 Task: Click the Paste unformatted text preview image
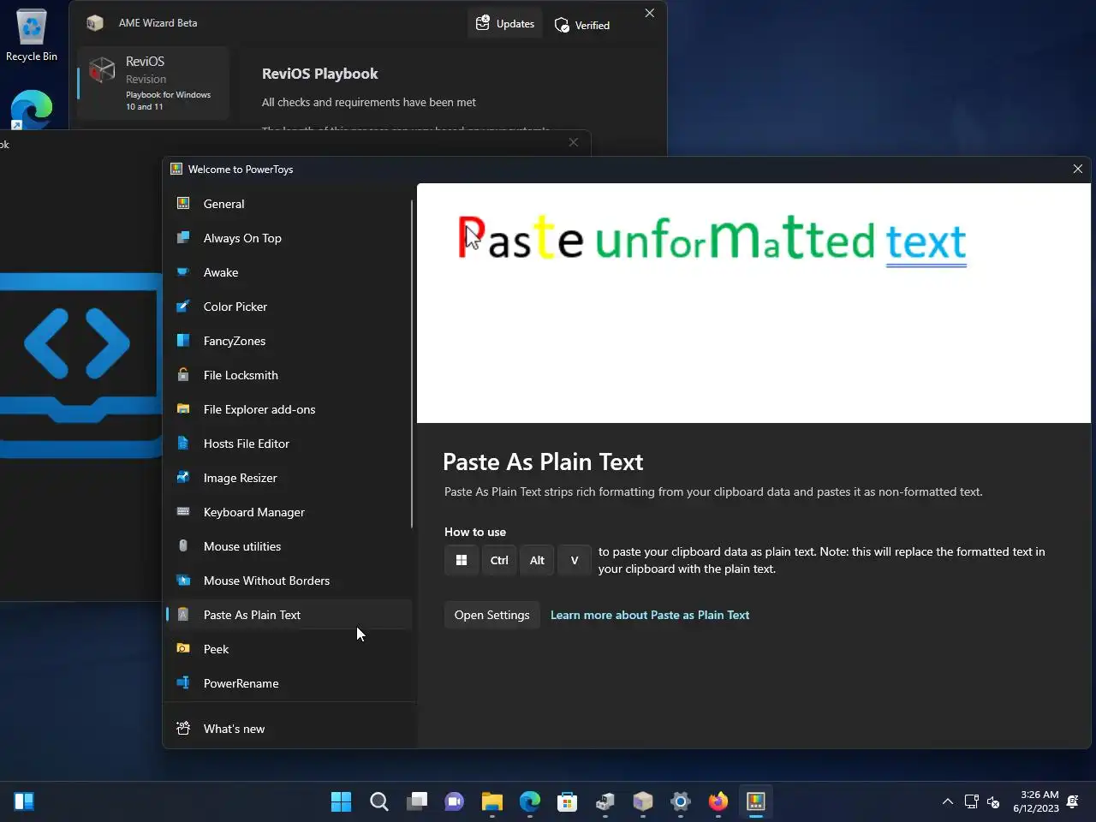(753, 303)
